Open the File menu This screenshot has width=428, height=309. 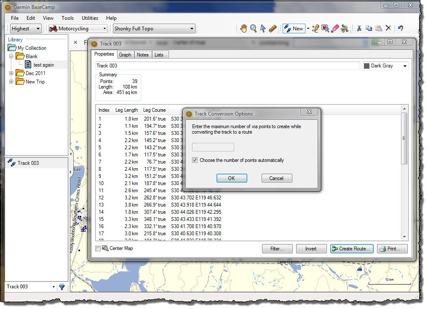(x=15, y=18)
